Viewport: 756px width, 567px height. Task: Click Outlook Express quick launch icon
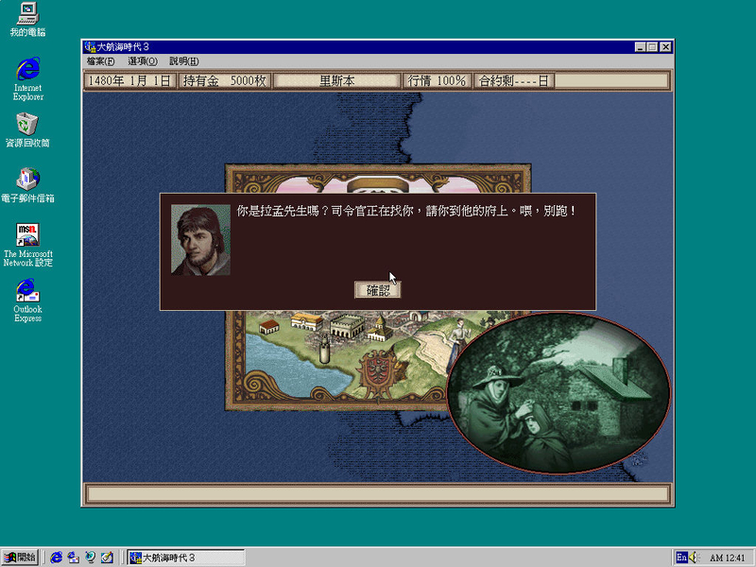click(74, 558)
